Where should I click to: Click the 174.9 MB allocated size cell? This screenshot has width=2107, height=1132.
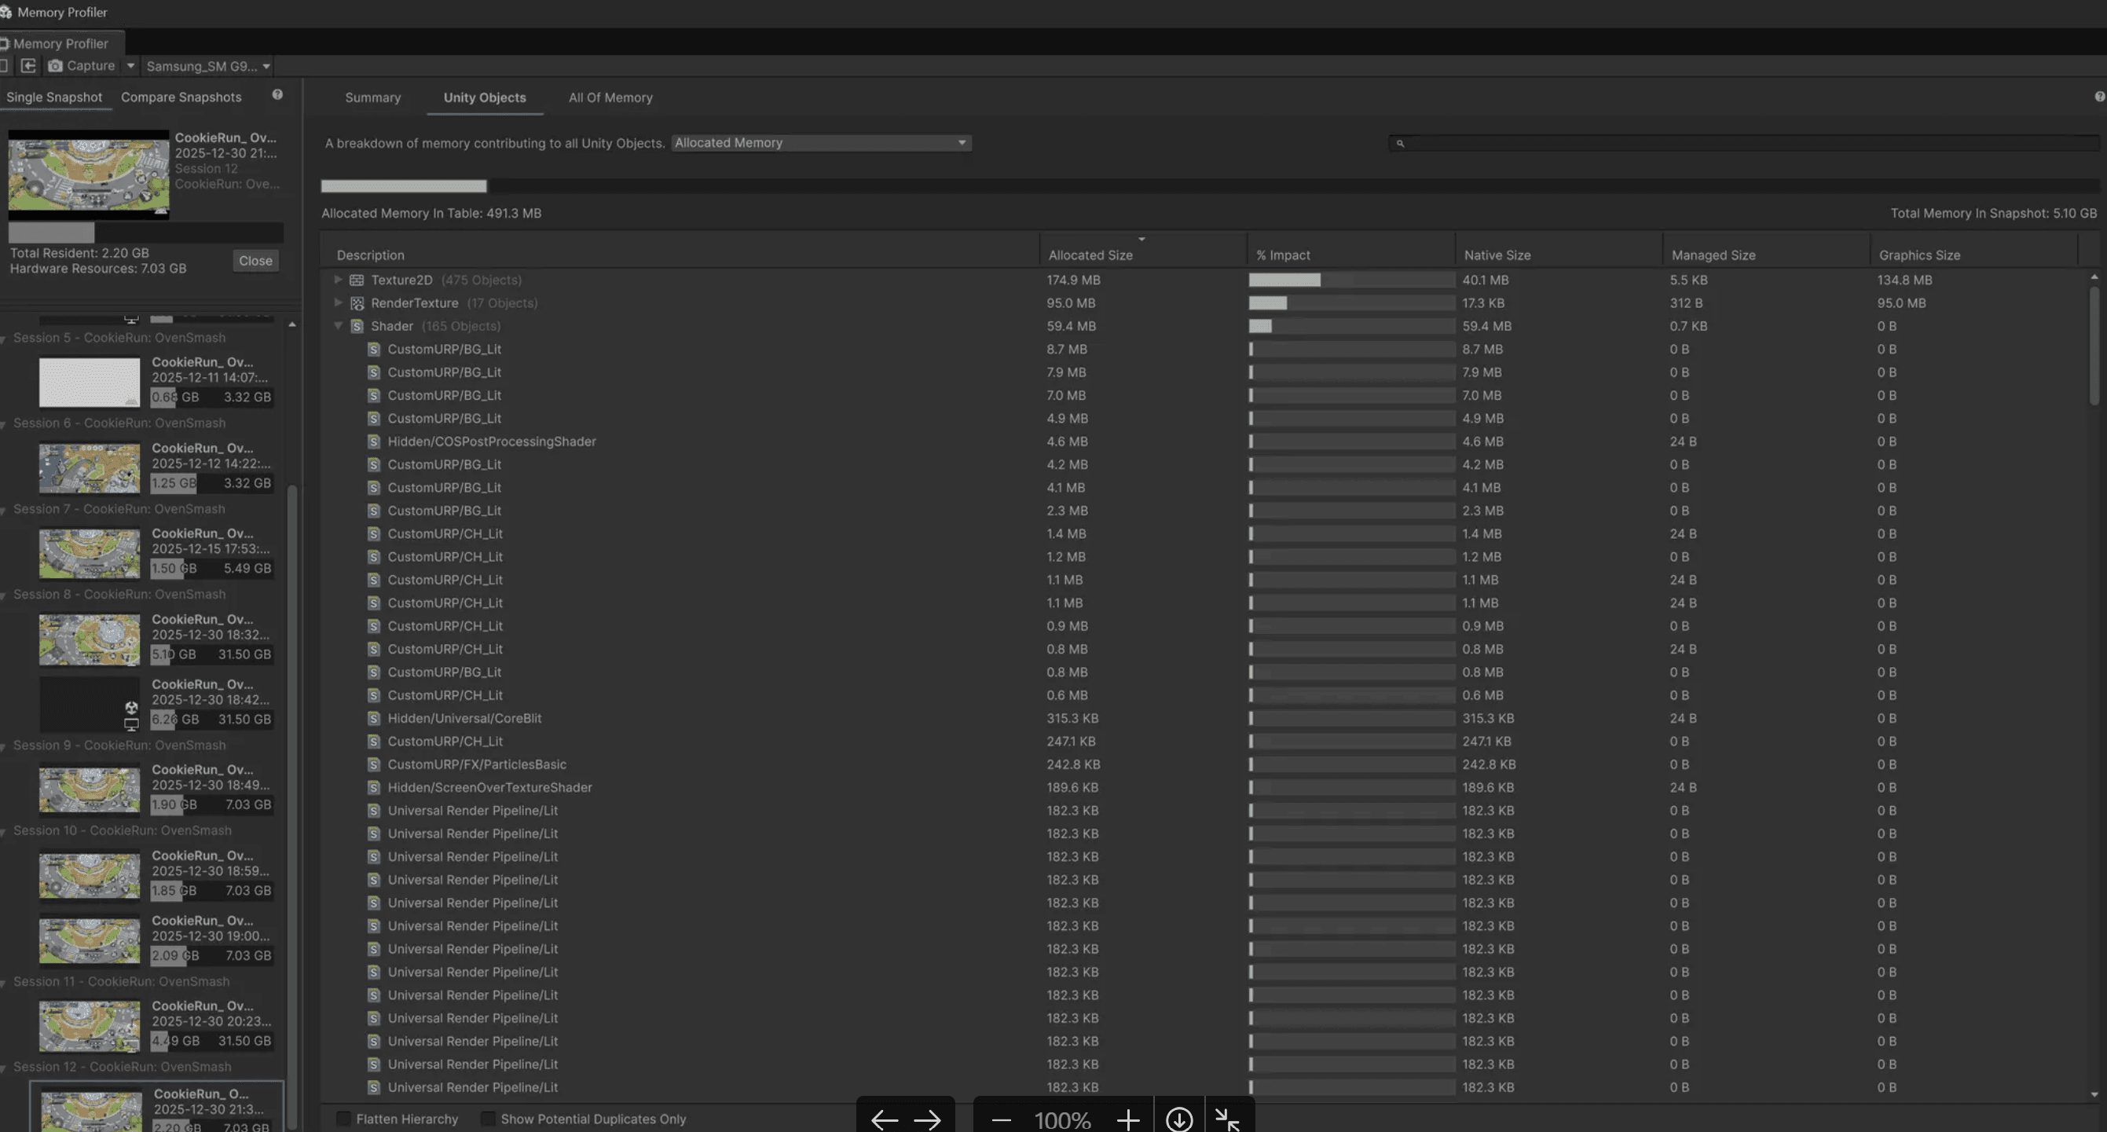point(1073,280)
